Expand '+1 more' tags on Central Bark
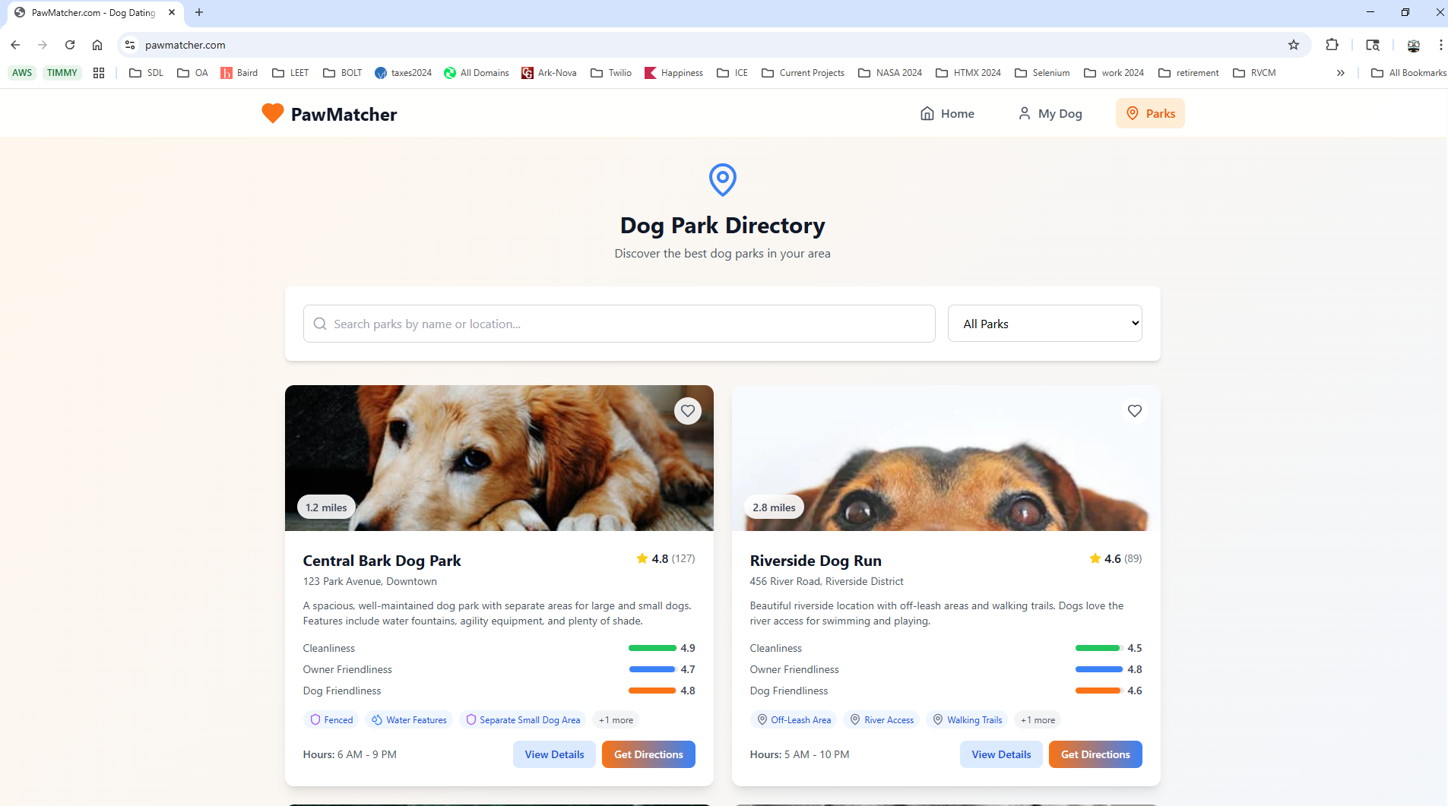The height and width of the screenshot is (806, 1448). click(616, 720)
